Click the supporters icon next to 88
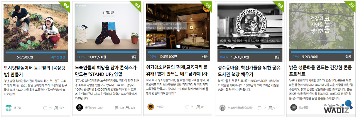Image resolution: width=358 pixels, height=117 pixels. tap(198, 107)
